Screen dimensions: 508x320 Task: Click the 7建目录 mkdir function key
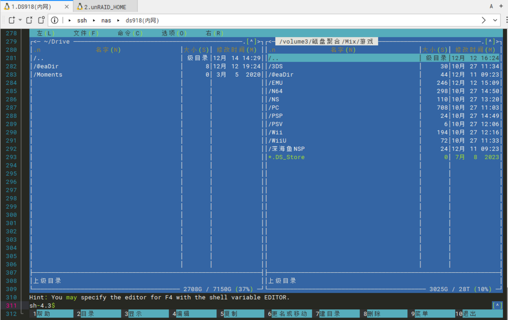point(338,313)
